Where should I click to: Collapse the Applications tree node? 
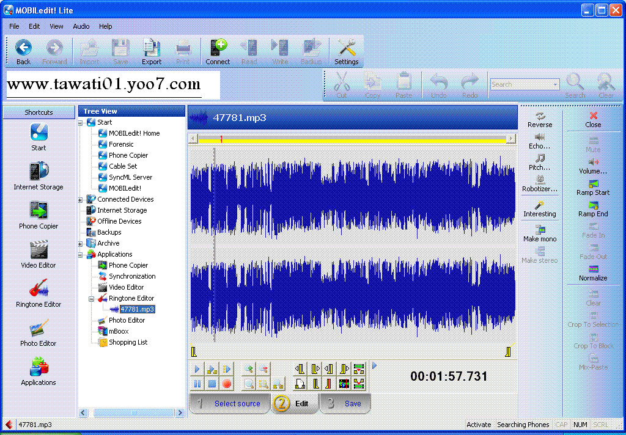pyautogui.click(x=80, y=255)
